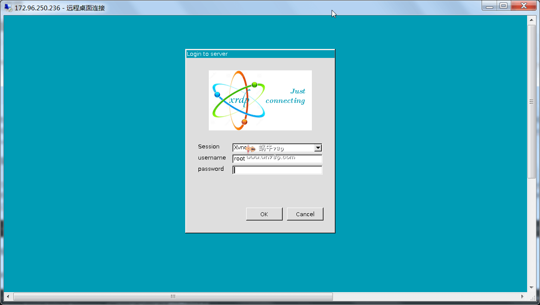
Task: Maximize the remote desktop window
Action: pos(503,6)
